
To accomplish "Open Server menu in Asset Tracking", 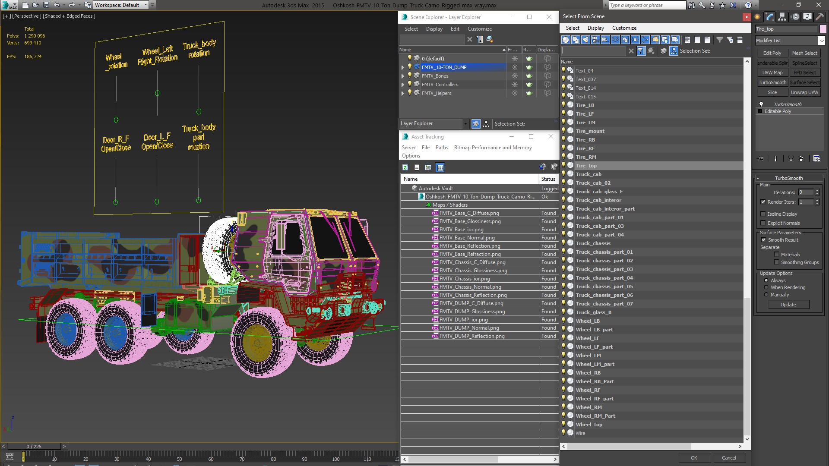I will coord(408,148).
